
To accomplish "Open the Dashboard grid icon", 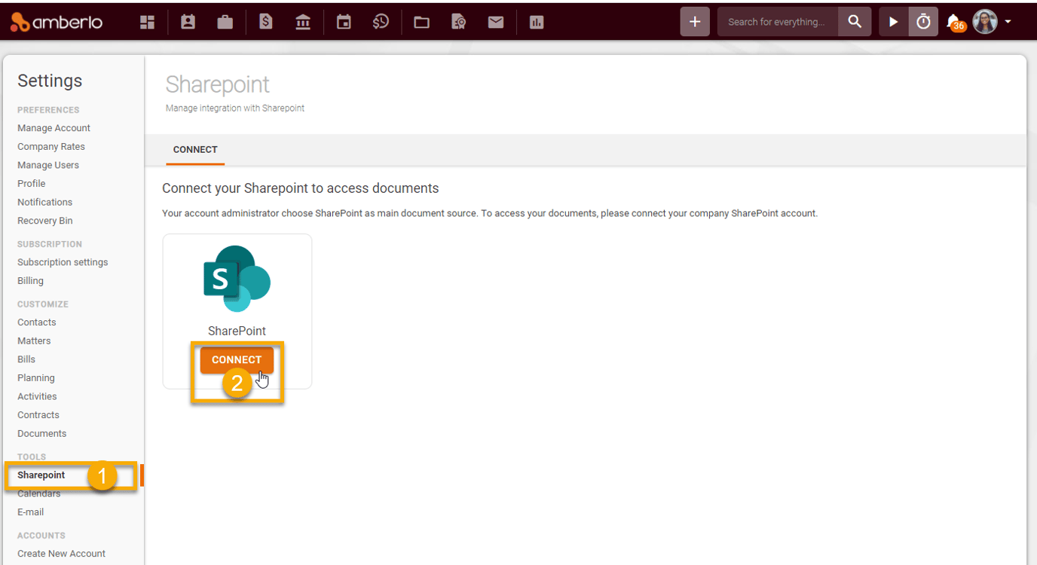I will pyautogui.click(x=147, y=21).
